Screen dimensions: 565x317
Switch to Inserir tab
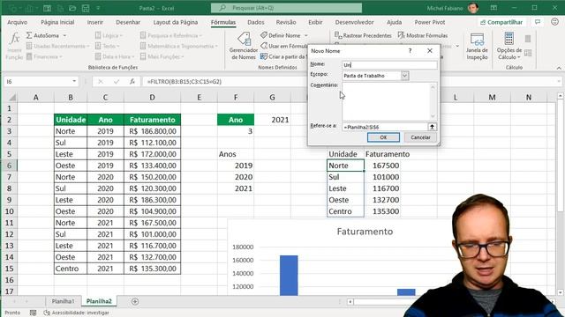pos(95,22)
